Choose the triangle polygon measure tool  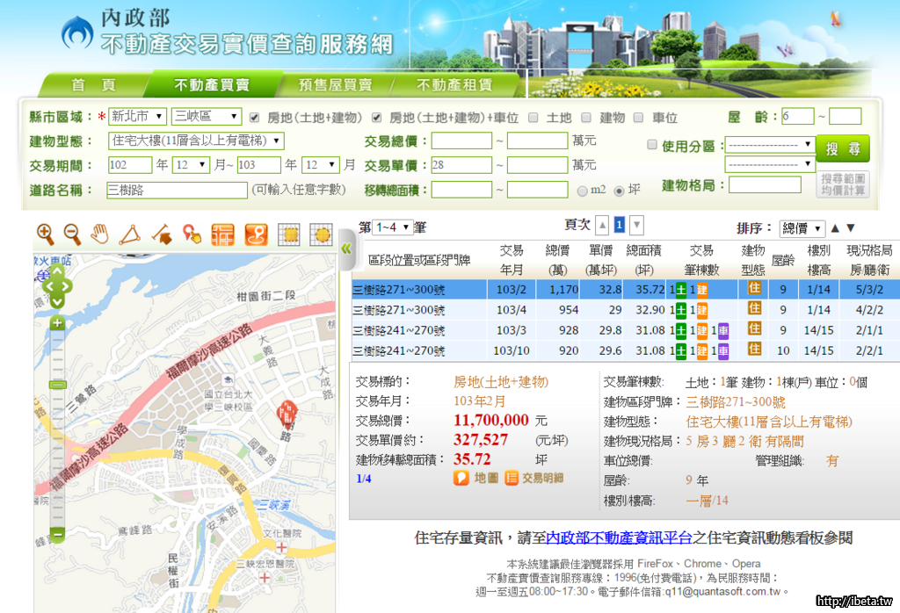pos(130,234)
